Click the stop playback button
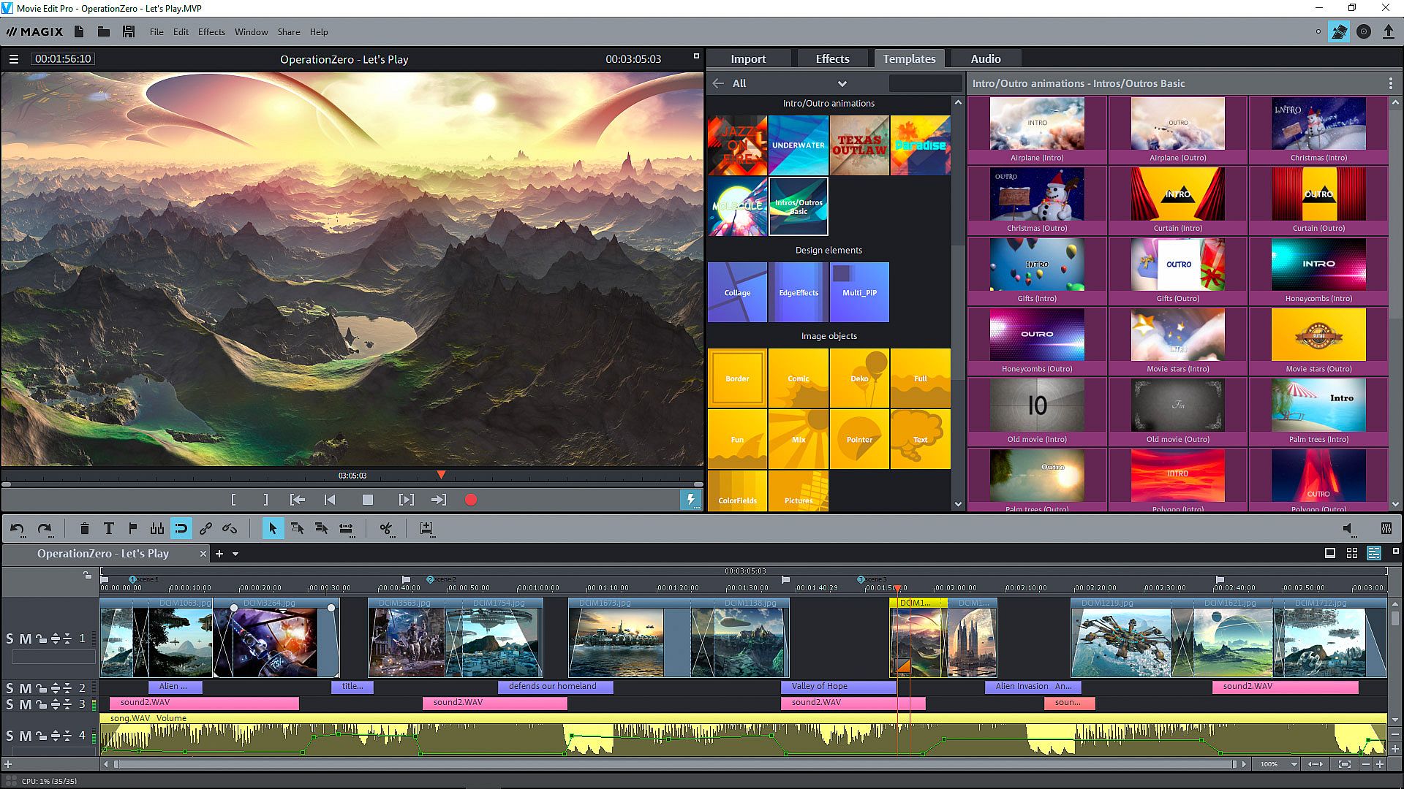Screen dimensions: 1404x789 click(x=368, y=500)
